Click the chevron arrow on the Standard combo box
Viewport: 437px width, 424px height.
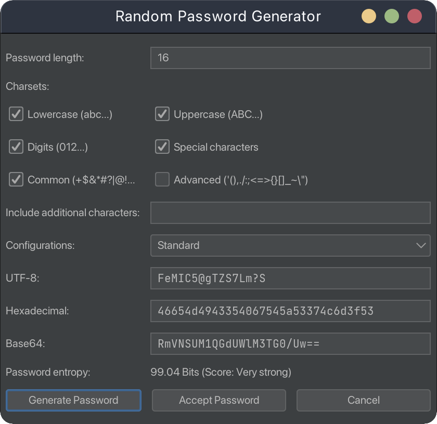[x=421, y=245]
